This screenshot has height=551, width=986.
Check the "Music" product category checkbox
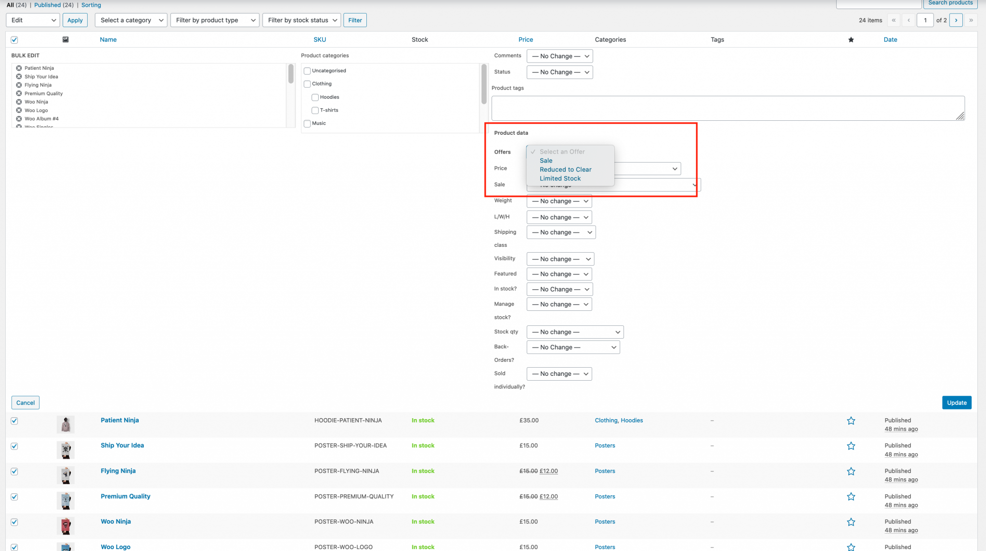307,123
